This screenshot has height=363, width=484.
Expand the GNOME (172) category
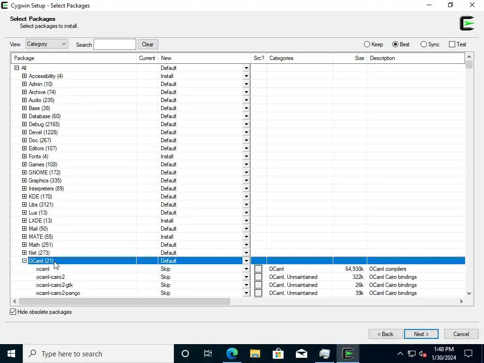(x=25, y=172)
